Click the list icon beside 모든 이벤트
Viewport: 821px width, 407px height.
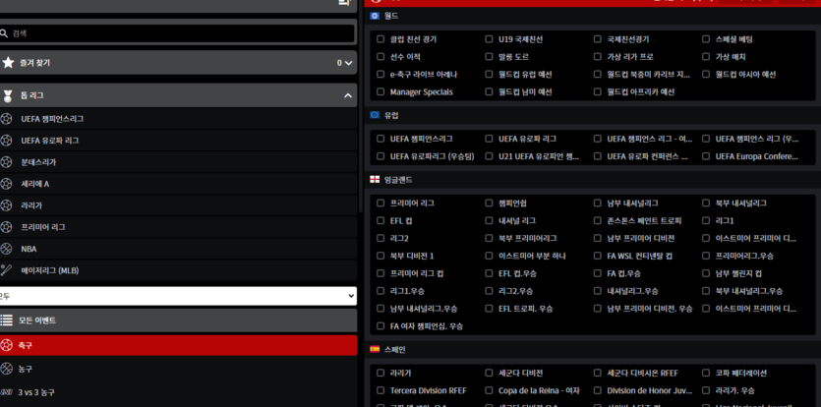coord(6,320)
